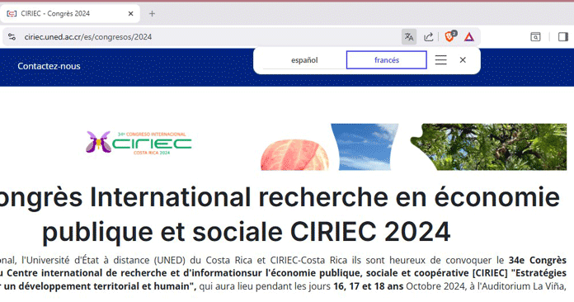Click the translate page icon in address bar

(409, 37)
